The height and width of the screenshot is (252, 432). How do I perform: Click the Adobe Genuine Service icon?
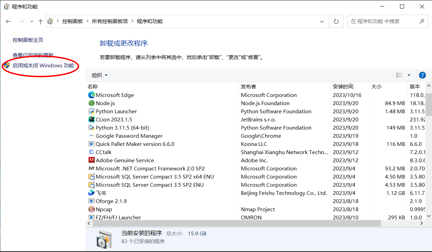point(91,161)
